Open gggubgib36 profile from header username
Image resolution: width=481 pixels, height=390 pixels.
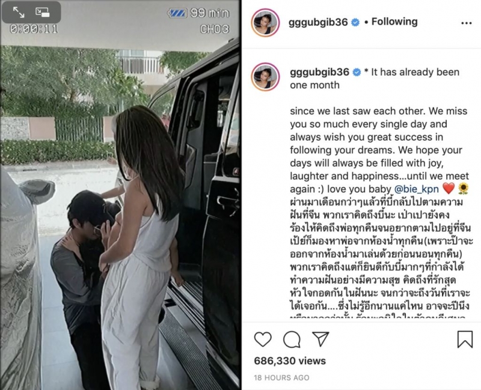(318, 22)
